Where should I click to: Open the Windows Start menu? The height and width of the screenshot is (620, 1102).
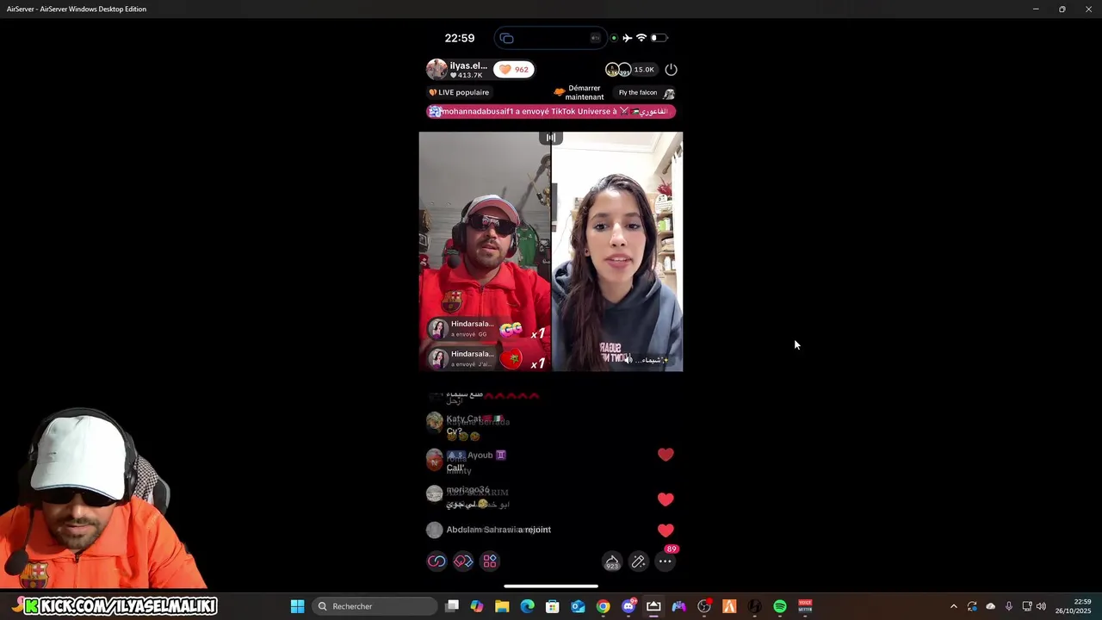(297, 606)
